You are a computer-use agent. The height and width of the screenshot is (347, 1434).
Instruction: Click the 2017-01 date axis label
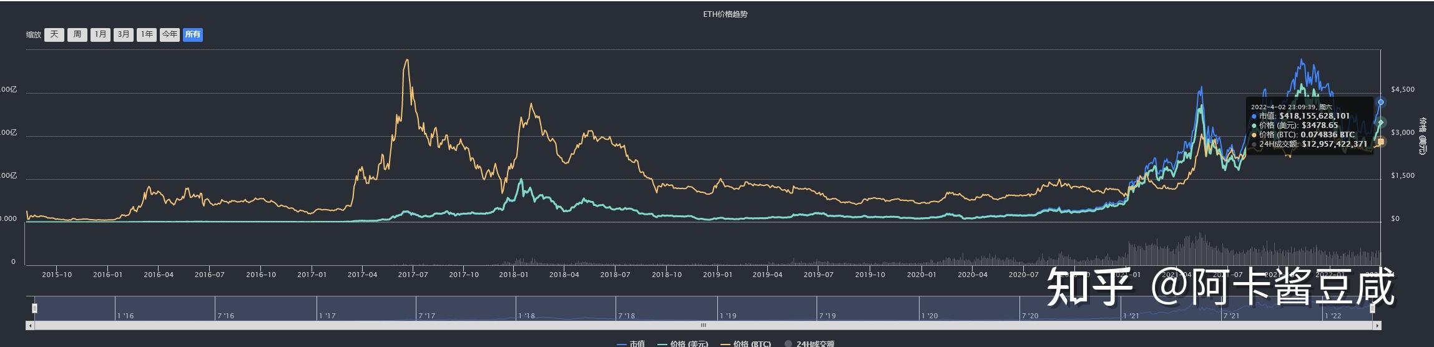click(x=312, y=275)
